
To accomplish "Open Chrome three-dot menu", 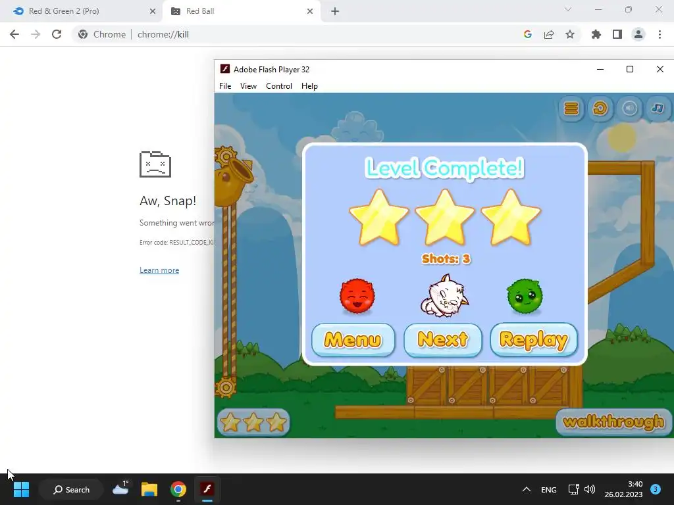I will coord(660,34).
